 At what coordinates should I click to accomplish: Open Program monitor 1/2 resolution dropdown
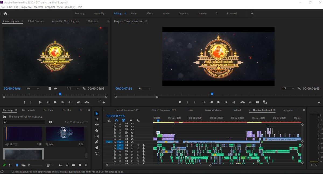click(288, 88)
